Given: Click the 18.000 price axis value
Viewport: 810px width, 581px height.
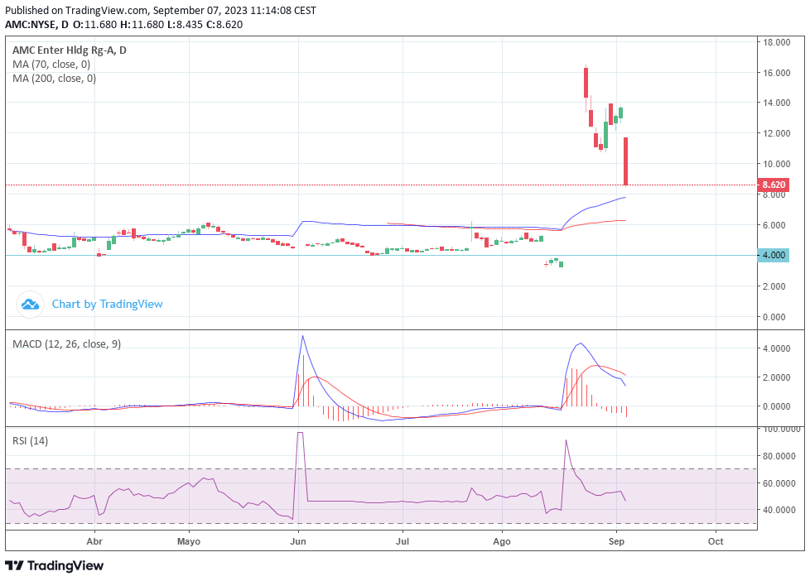Looking at the screenshot, I should (x=776, y=42).
